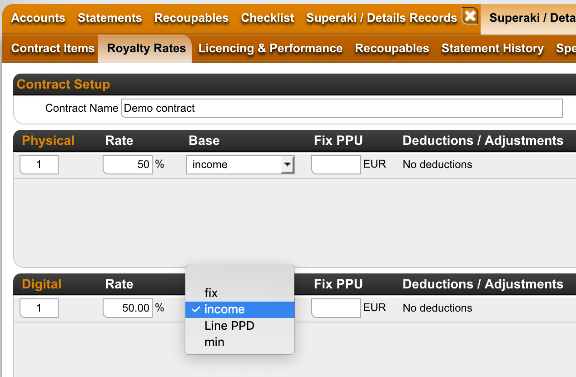
Task: Click the Digital Rate field showing 50.00
Action: 128,308
